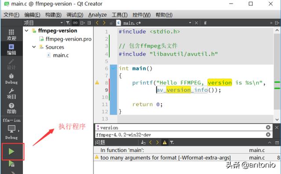
Task: Open the main.c document dropdown
Action: [x=190, y=23]
